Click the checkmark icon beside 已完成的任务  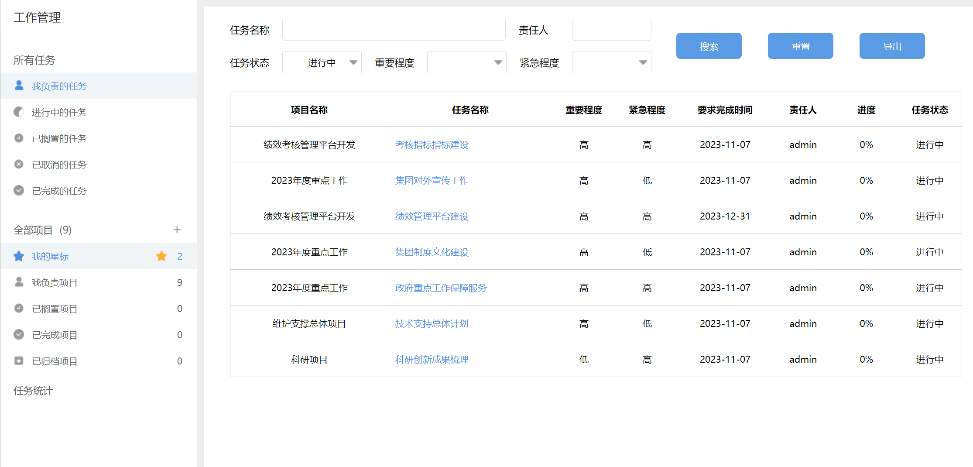[x=19, y=191]
